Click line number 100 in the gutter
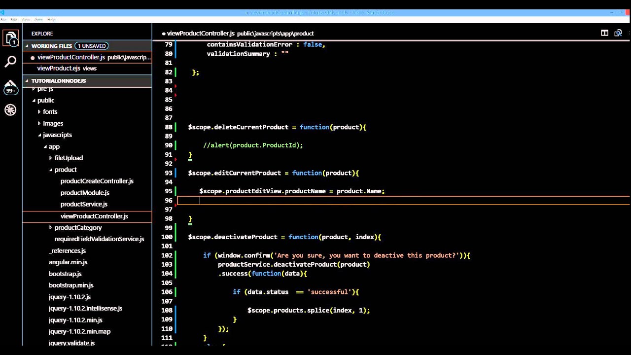The width and height of the screenshot is (631, 355). click(167, 237)
